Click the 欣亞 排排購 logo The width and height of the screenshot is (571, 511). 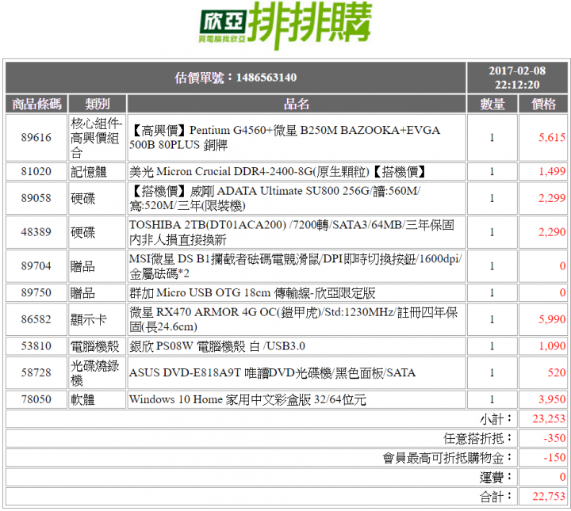[285, 25]
